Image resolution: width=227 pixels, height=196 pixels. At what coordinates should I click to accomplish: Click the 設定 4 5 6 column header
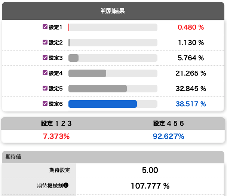pyautogui.click(x=168, y=123)
